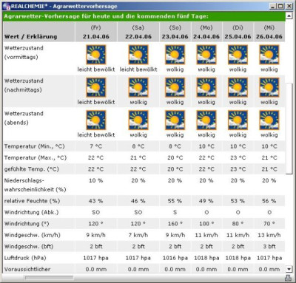The image size is (296, 283).
Task: Click Sunday afternoon (nachmittags) weather icon
Action: click(175, 87)
